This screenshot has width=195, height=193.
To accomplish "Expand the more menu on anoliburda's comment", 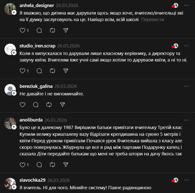I will pyautogui.click(x=186, y=120).
